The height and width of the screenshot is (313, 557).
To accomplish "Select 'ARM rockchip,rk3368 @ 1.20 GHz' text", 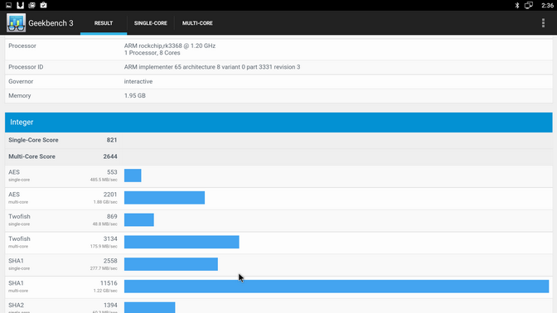I will (170, 46).
